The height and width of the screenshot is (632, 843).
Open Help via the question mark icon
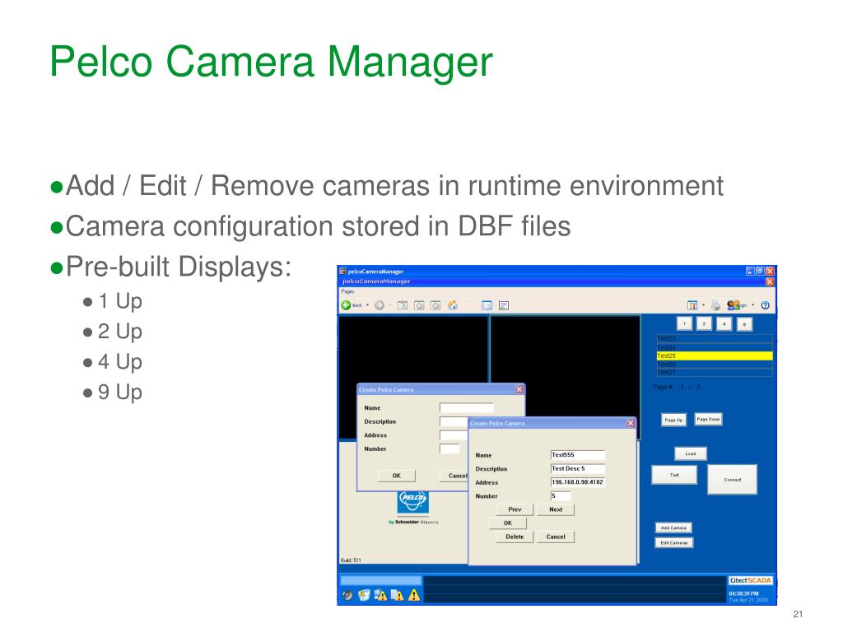coord(765,305)
